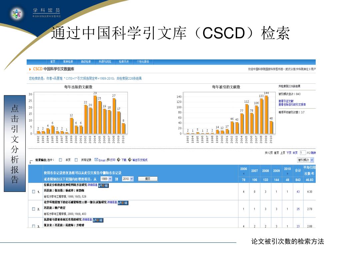Open the e链 link icon for record 2
Screen dimensions: 341x255
[x=123, y=203]
